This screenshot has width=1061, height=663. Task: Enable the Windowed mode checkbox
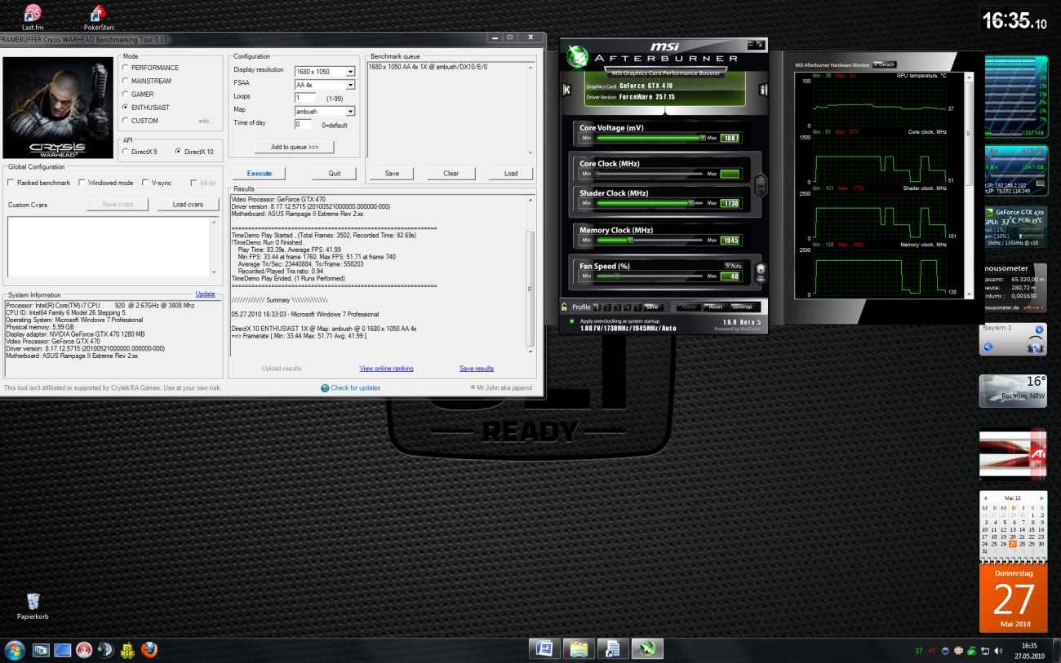tap(82, 183)
